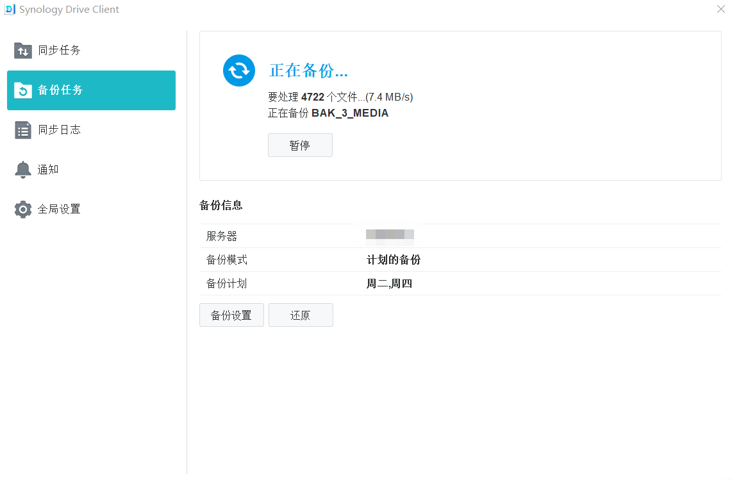Viewport: 732px width, 480px height.
Task: Click the BAK_3_MEDIA folder name
Action: tap(350, 113)
